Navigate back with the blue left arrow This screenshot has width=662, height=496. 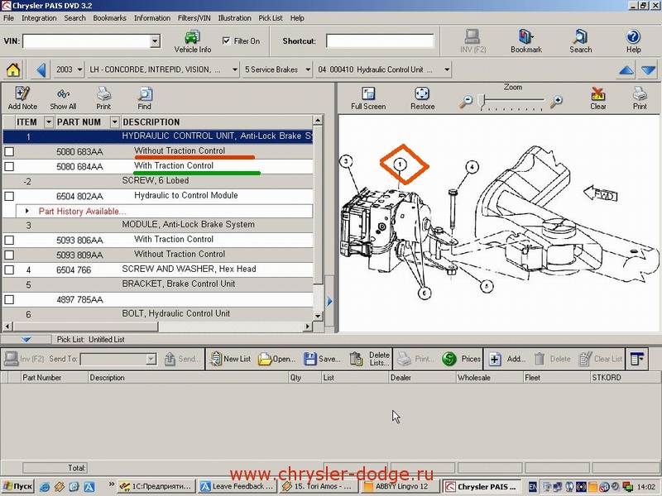[41, 69]
